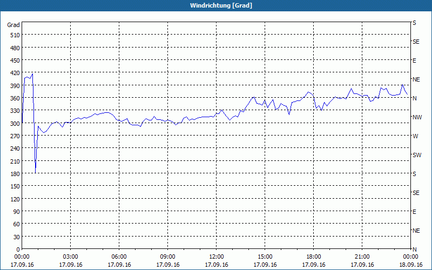The image size is (432, 270).
Task: Click the 330 value on the left axis
Action: tap(15, 111)
